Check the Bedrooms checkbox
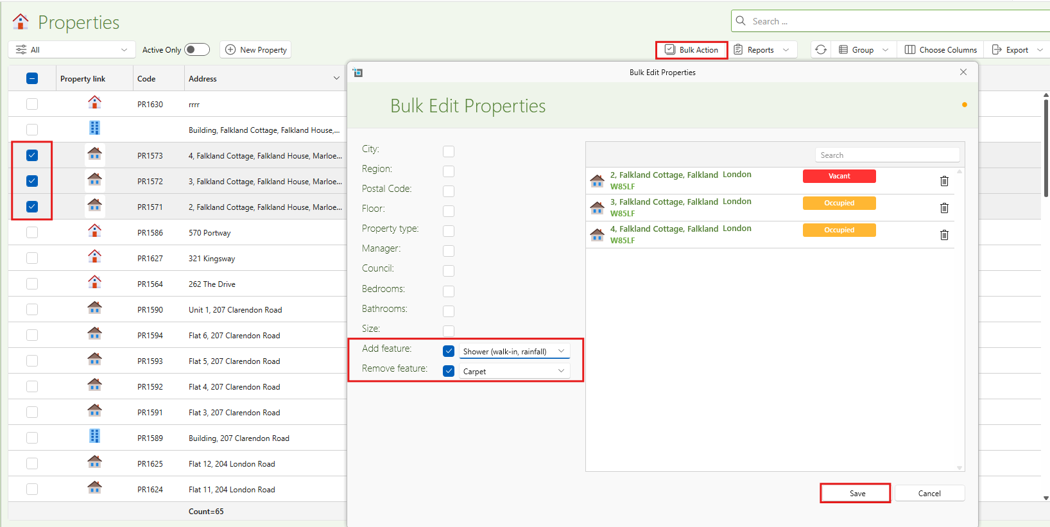The width and height of the screenshot is (1050, 527). click(449, 291)
